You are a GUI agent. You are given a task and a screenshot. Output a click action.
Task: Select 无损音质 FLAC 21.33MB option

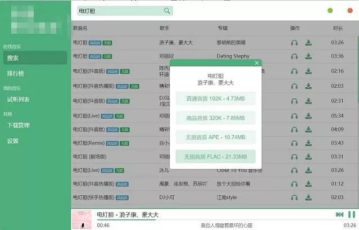[x=215, y=157]
